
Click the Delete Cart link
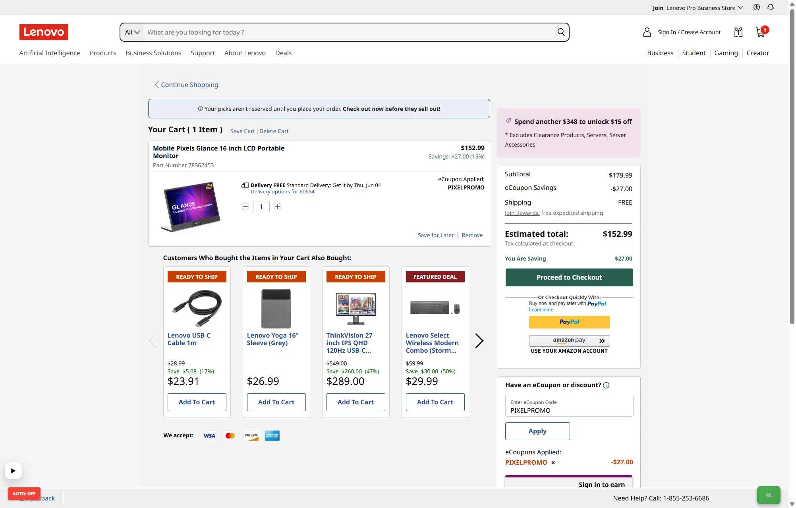coord(274,131)
